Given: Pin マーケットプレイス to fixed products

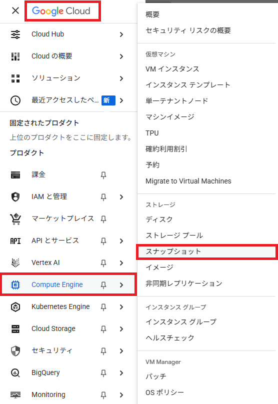Looking at the screenshot, I should coord(103,219).
